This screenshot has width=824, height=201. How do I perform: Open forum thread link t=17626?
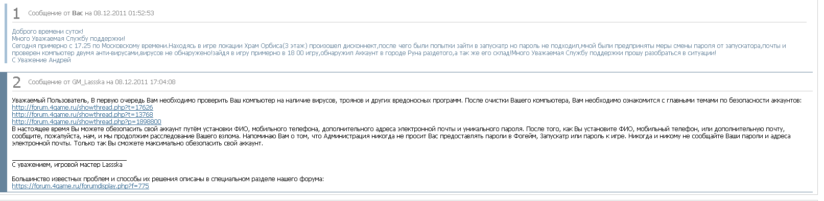click(82, 108)
